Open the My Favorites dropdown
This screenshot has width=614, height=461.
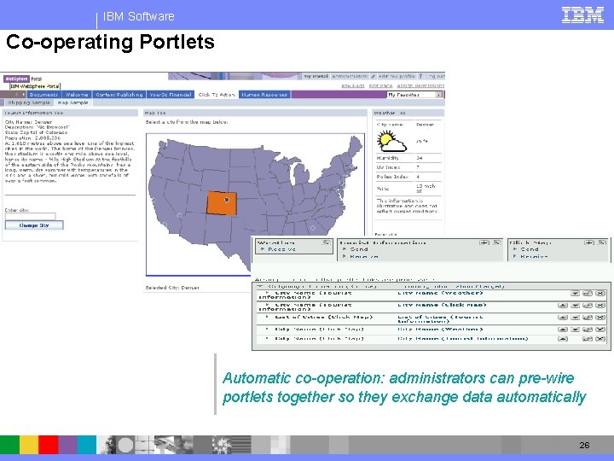439,95
